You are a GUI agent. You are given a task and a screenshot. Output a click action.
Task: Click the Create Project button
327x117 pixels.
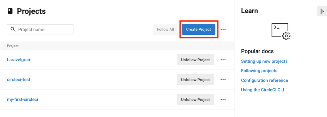pyautogui.click(x=199, y=29)
